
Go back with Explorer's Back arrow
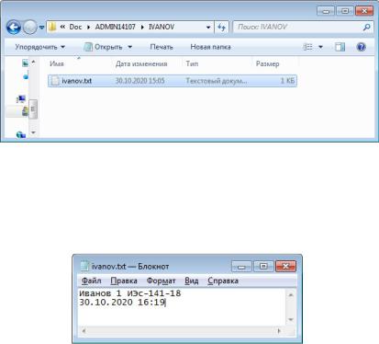coord(14,28)
